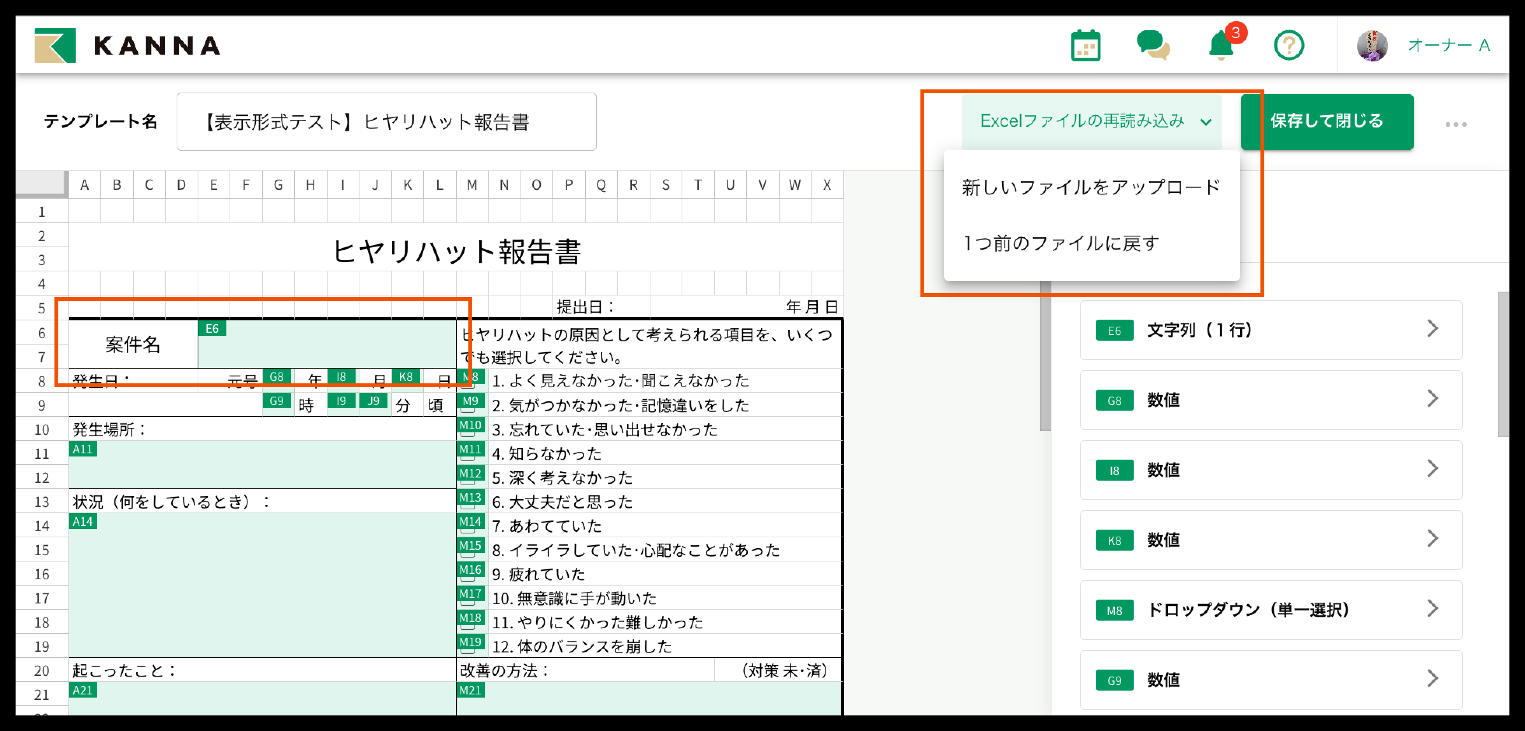
Task: Toggle the M14 checkbox for item 7
Action: (x=468, y=530)
